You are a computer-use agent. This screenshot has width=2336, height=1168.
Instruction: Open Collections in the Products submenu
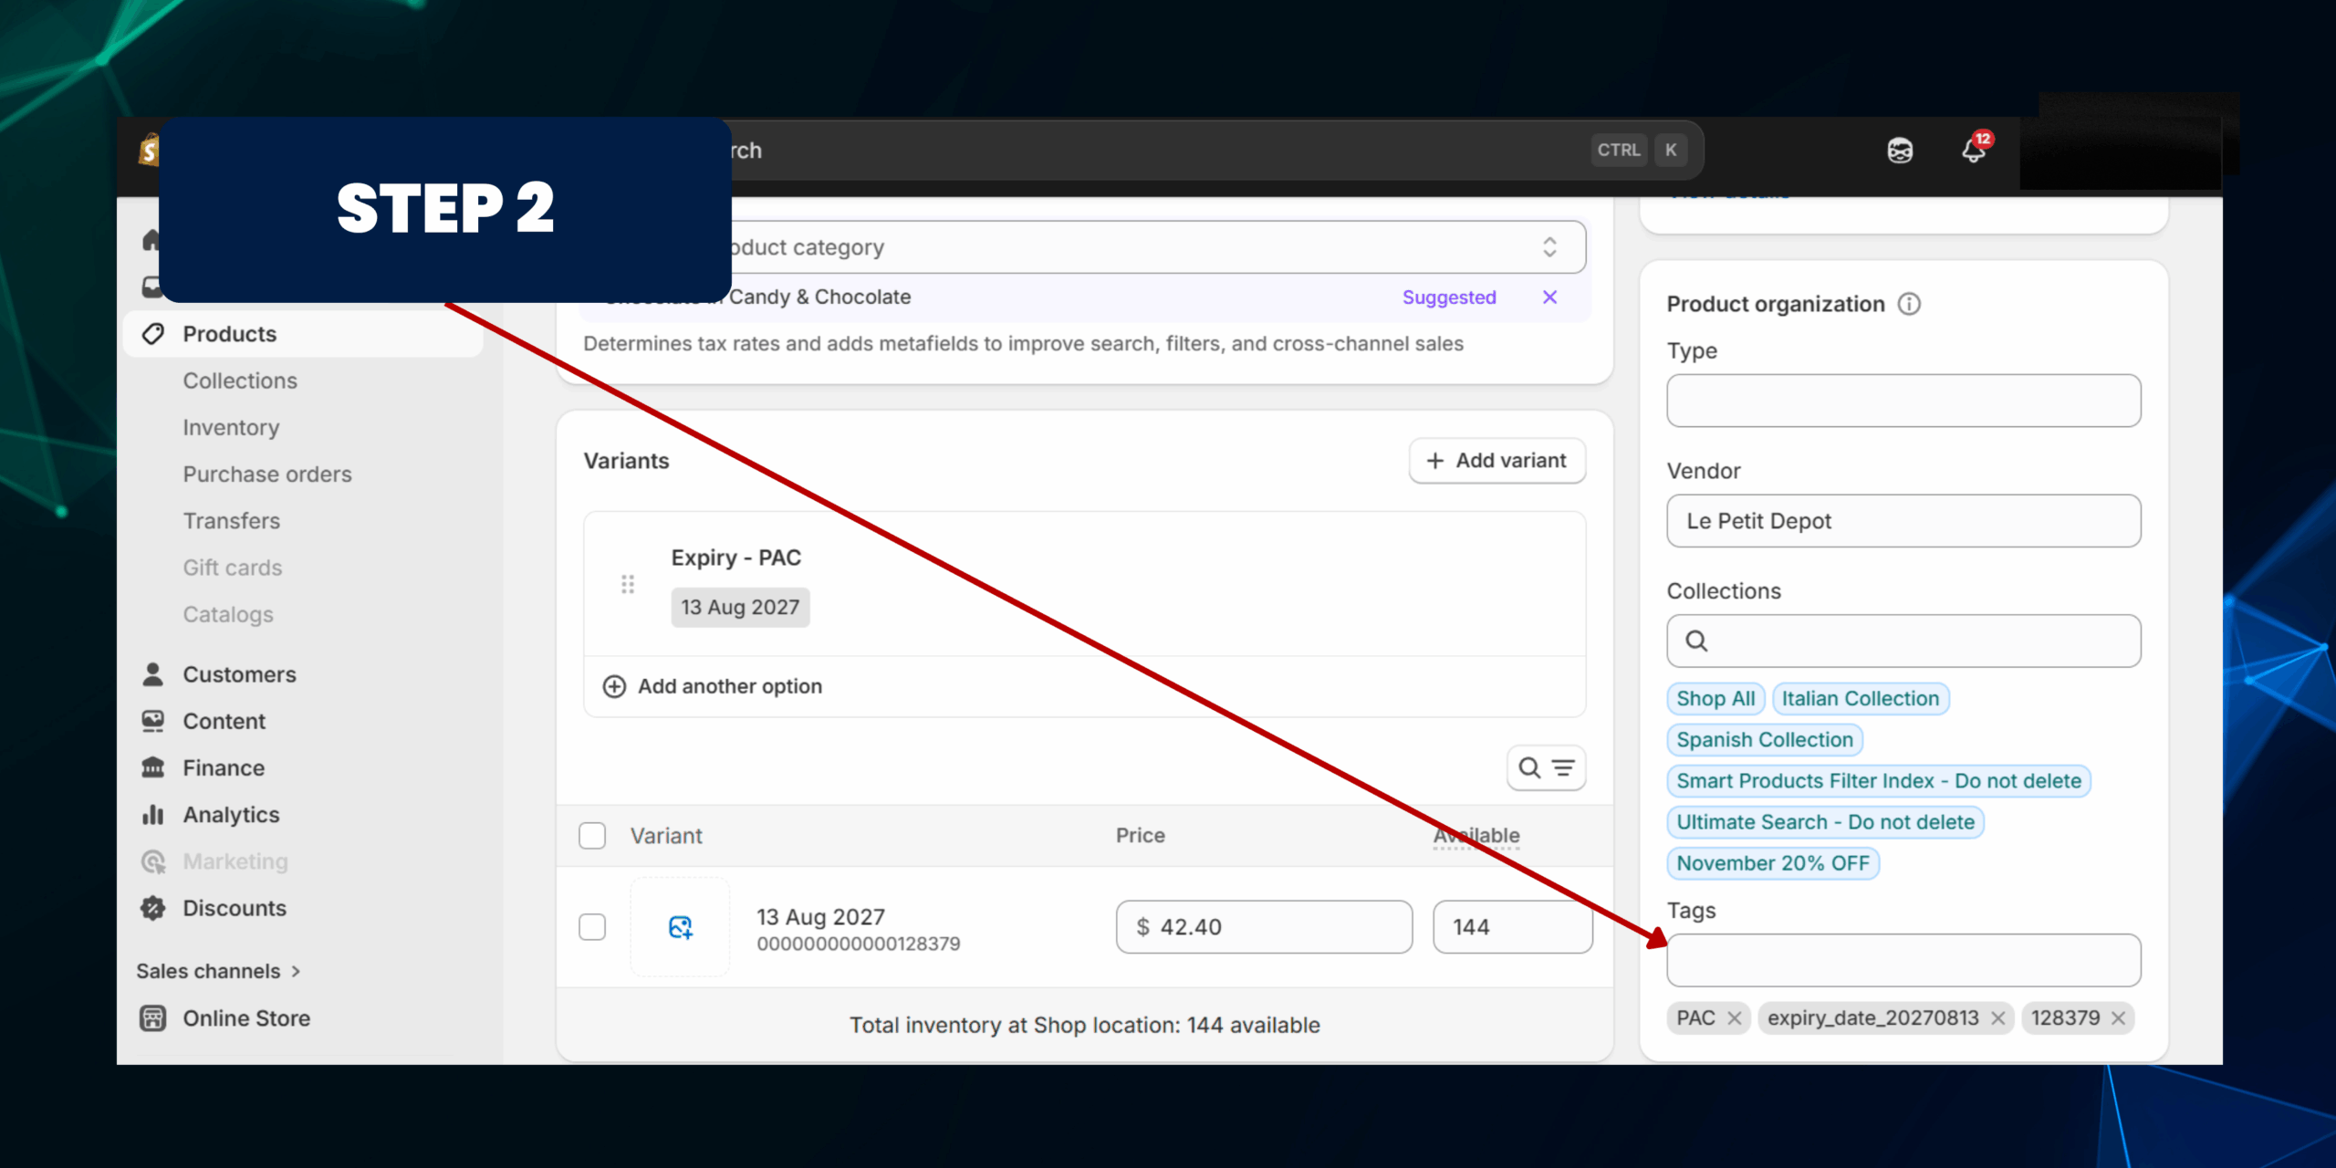click(240, 381)
